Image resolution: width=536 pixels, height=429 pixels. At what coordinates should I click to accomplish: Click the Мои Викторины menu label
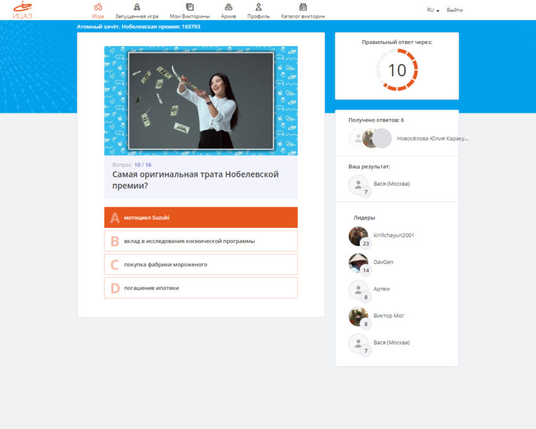190,16
